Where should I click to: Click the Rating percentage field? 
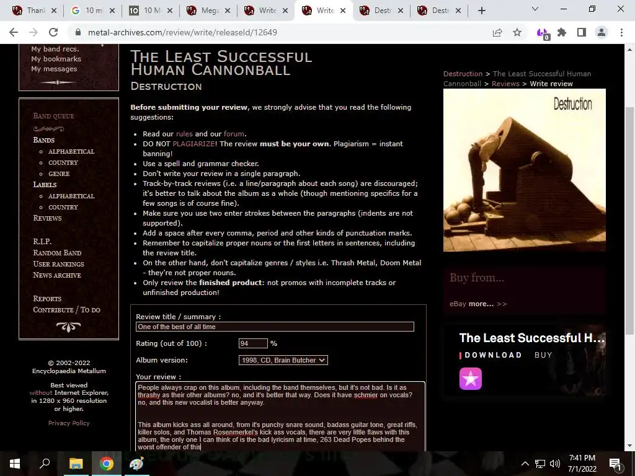253,343
